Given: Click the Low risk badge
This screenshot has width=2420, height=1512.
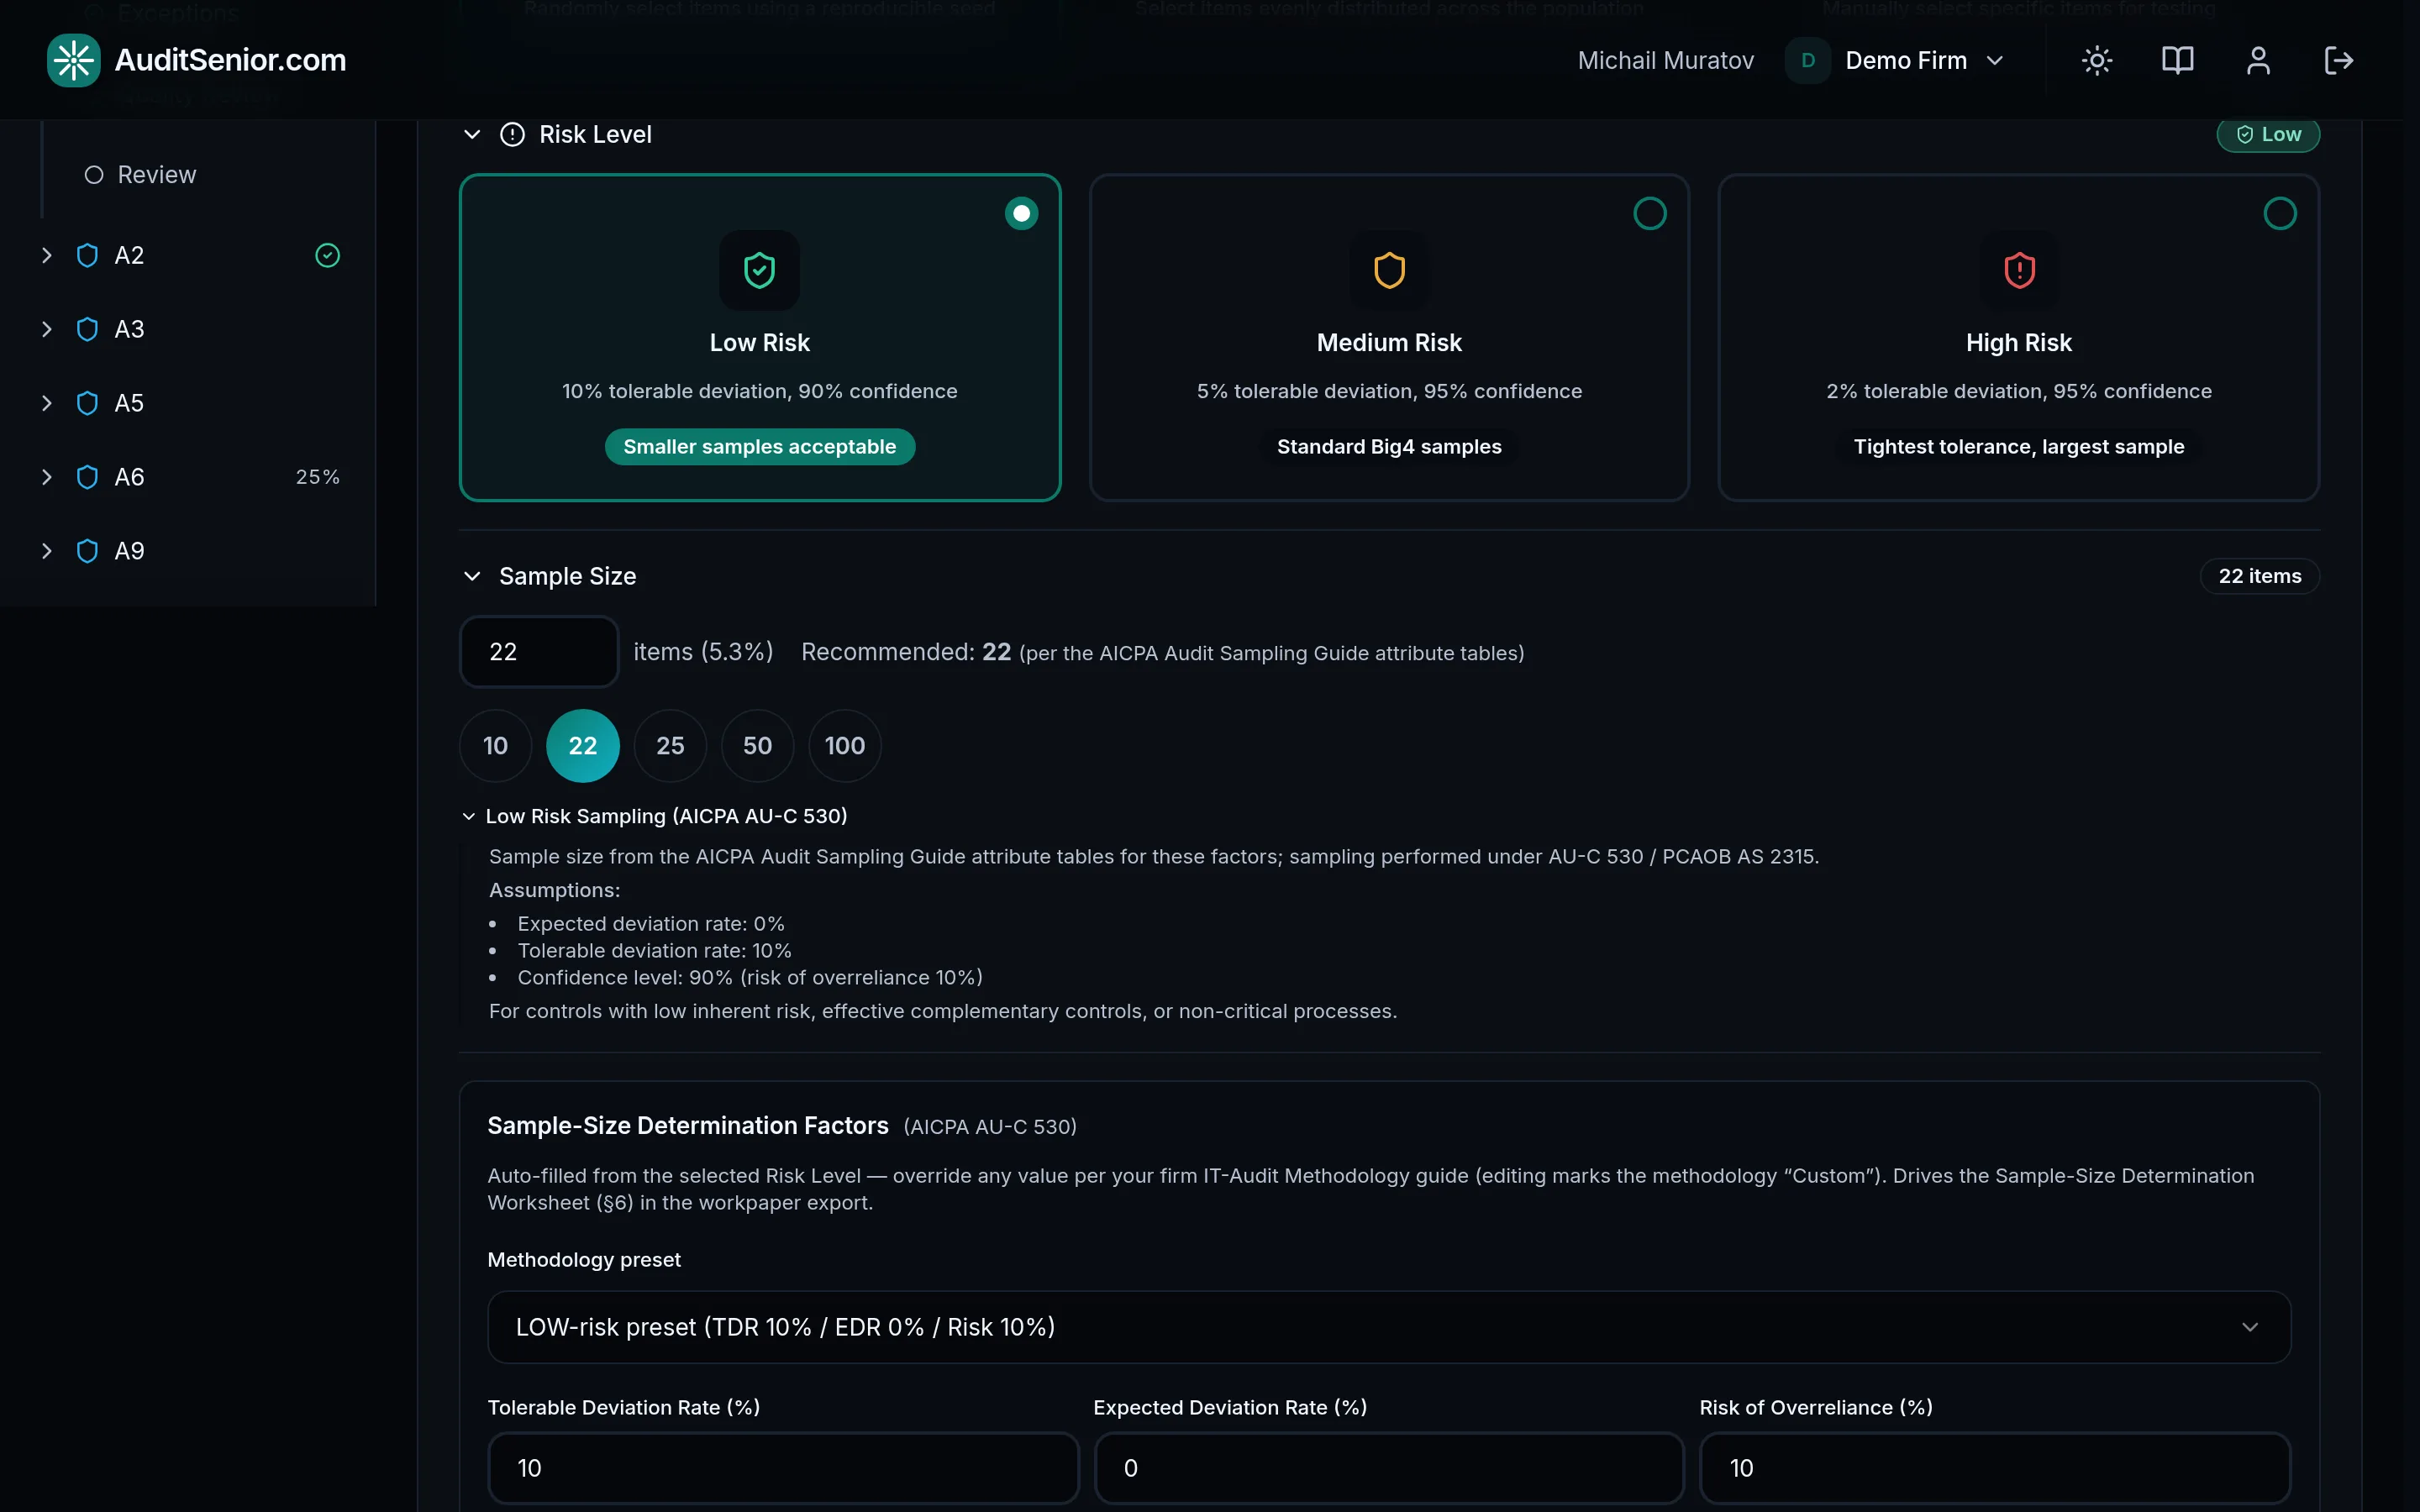Looking at the screenshot, I should (2268, 134).
